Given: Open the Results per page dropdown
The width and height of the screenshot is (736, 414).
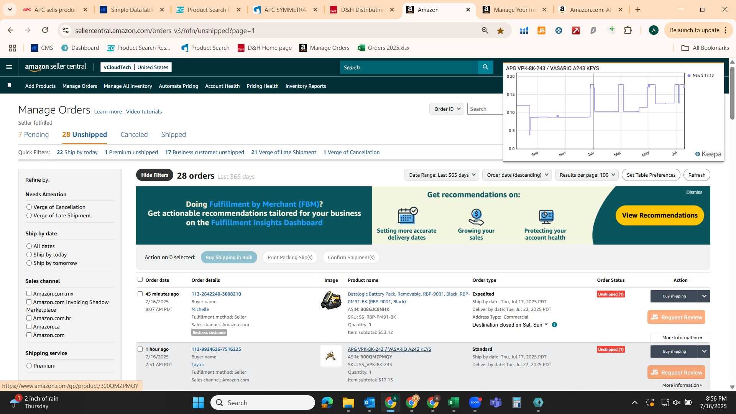Looking at the screenshot, I should [x=586, y=175].
